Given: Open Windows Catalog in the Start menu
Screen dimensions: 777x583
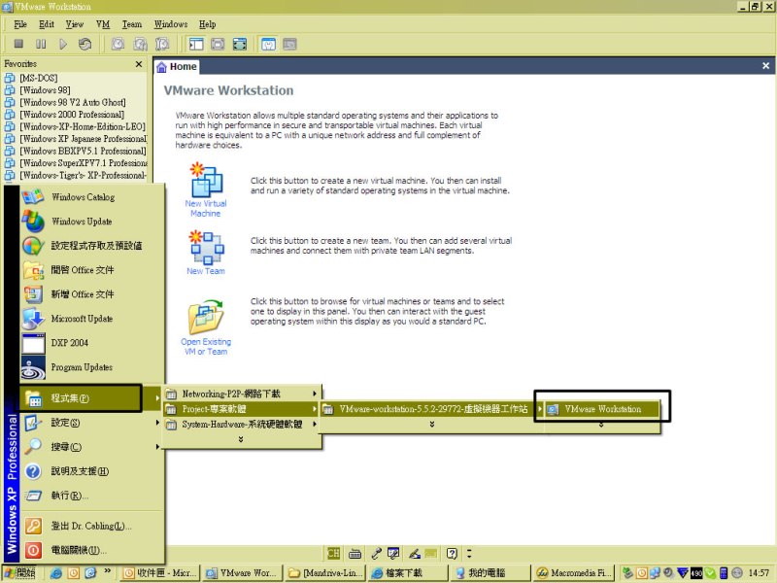Looking at the screenshot, I should point(92,197).
